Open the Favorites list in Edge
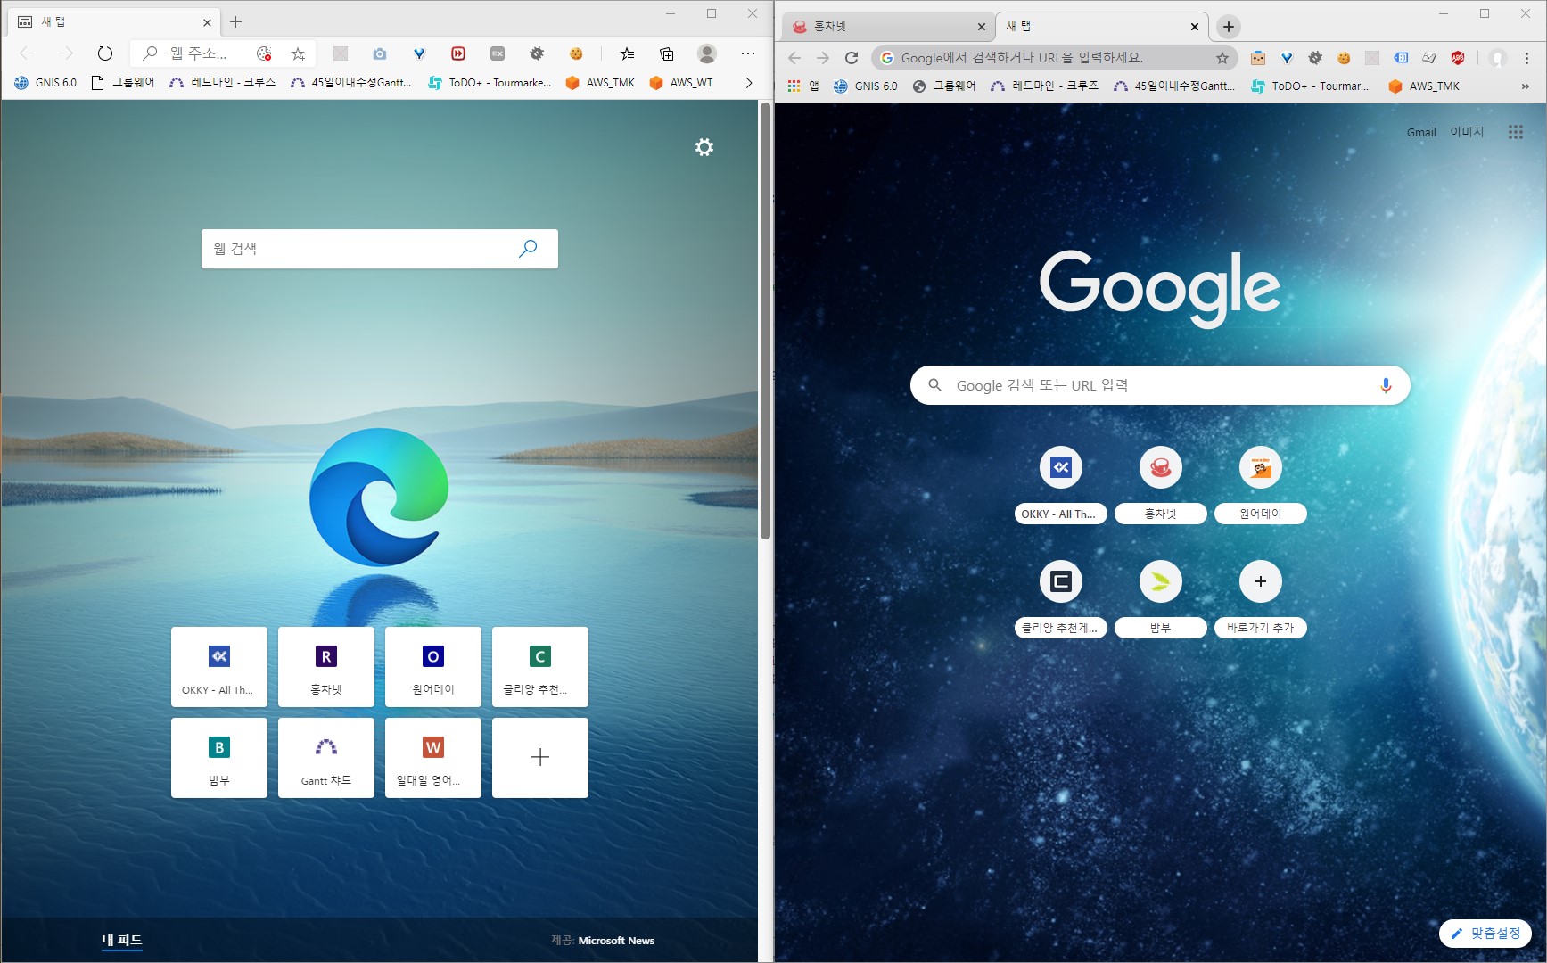 point(628,53)
